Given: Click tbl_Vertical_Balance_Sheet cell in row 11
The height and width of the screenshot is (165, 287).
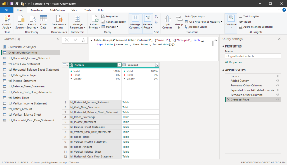Looking at the screenshot, I should tap(95, 152).
